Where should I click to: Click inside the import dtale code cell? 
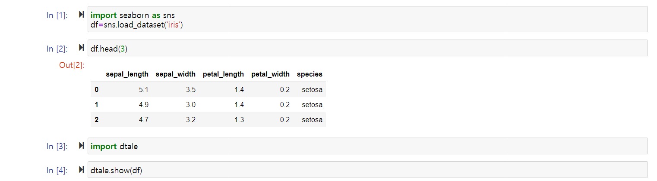point(367,146)
